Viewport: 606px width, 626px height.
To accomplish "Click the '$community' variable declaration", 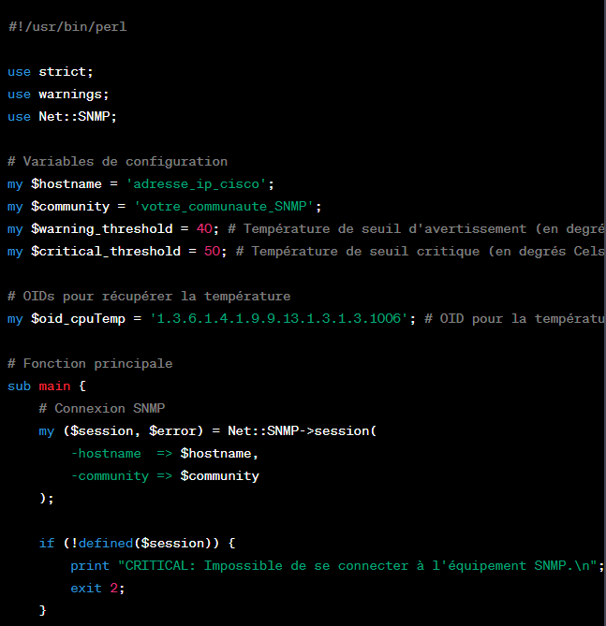I will click(x=70, y=207).
